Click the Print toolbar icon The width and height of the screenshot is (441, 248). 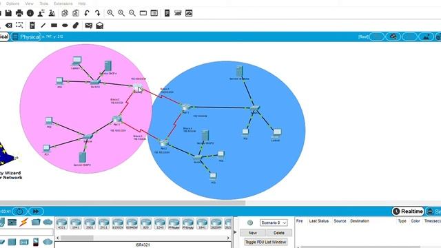[19, 13]
